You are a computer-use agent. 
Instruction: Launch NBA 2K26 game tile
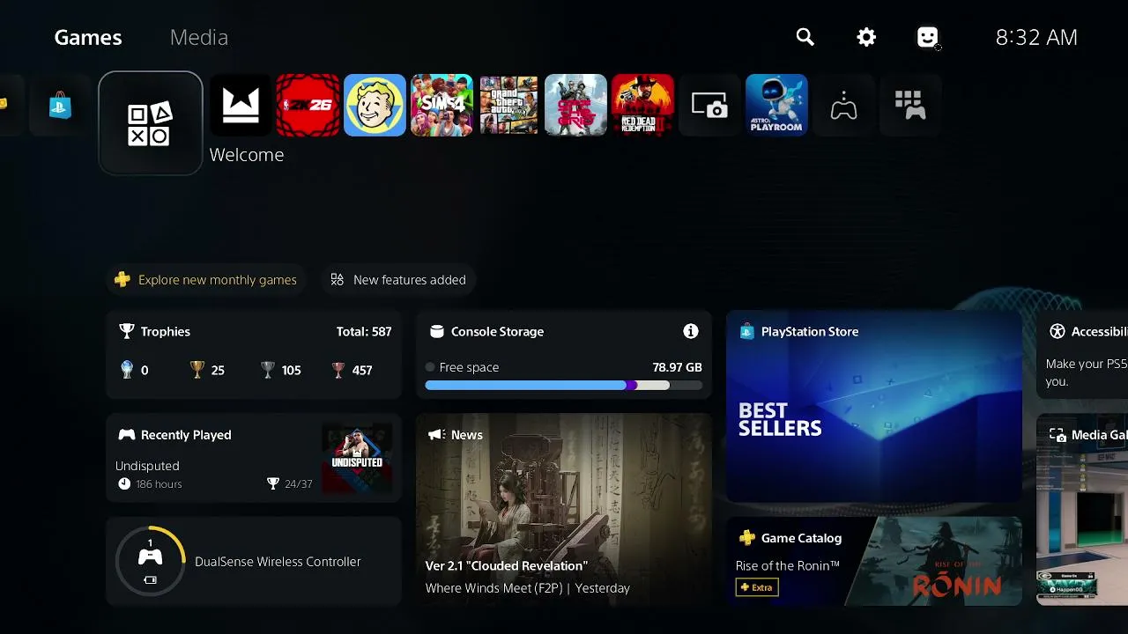[x=308, y=106]
